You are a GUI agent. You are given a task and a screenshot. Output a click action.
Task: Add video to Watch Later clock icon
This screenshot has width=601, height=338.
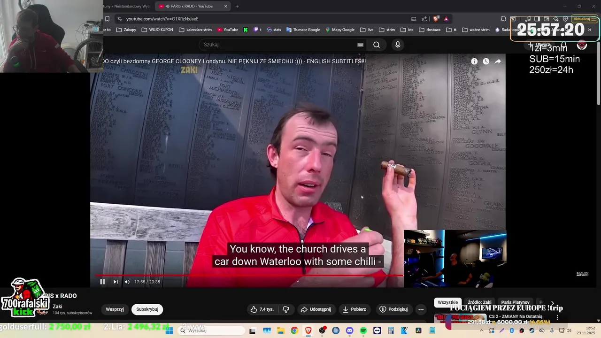[x=486, y=61]
